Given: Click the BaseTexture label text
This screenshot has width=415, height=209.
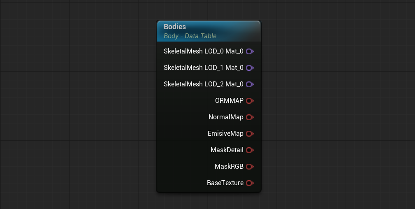Looking at the screenshot, I should [x=225, y=183].
